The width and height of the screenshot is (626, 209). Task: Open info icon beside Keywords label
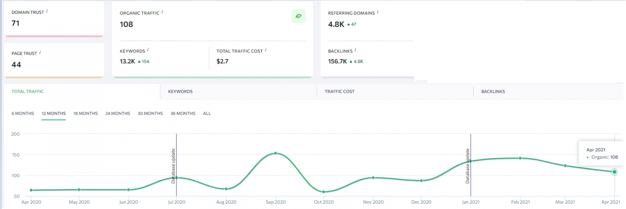click(x=148, y=50)
